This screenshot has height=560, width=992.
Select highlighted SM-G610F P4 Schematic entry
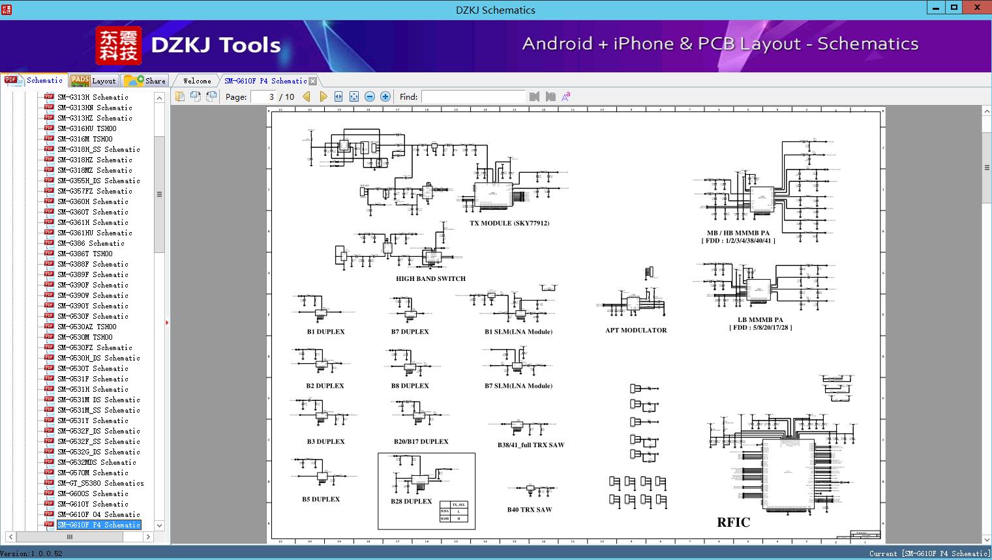tap(98, 525)
